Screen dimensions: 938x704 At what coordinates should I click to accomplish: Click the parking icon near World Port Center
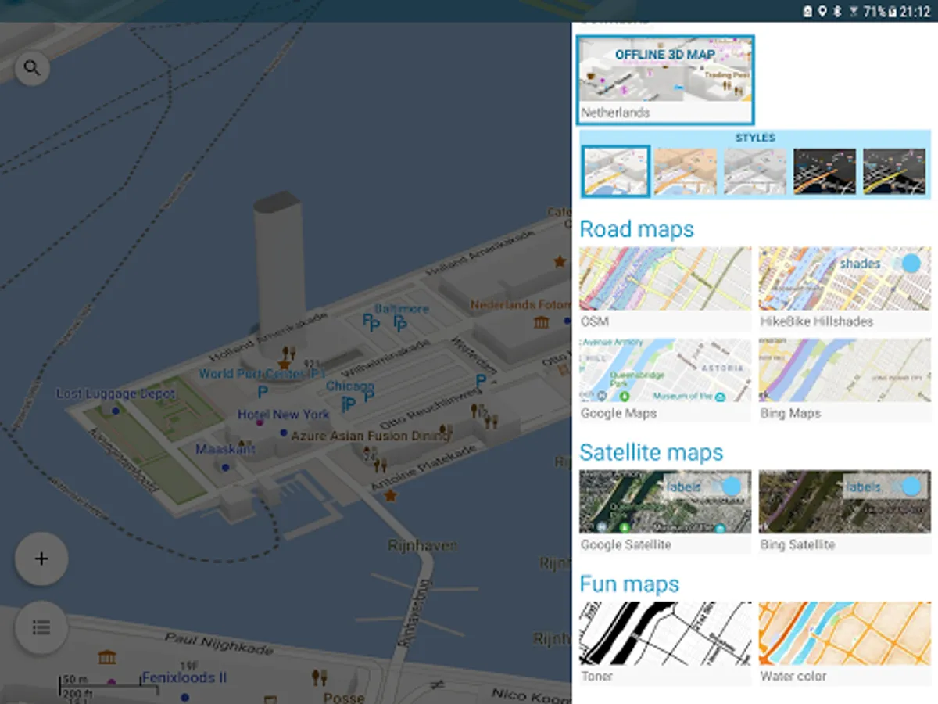point(263,391)
